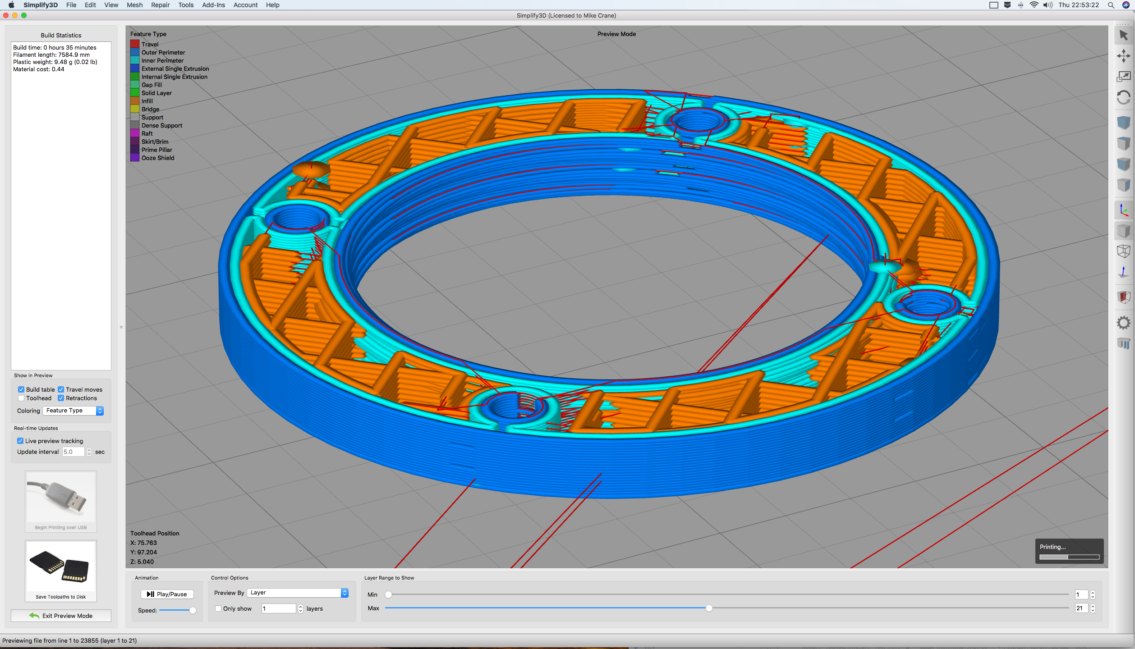Screen dimensions: 1135x649
Task: Click the Update interval input field
Action: tap(74, 452)
